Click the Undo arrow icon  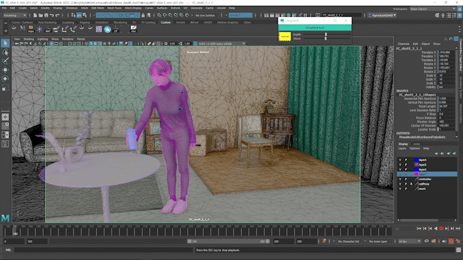[x=52, y=15]
